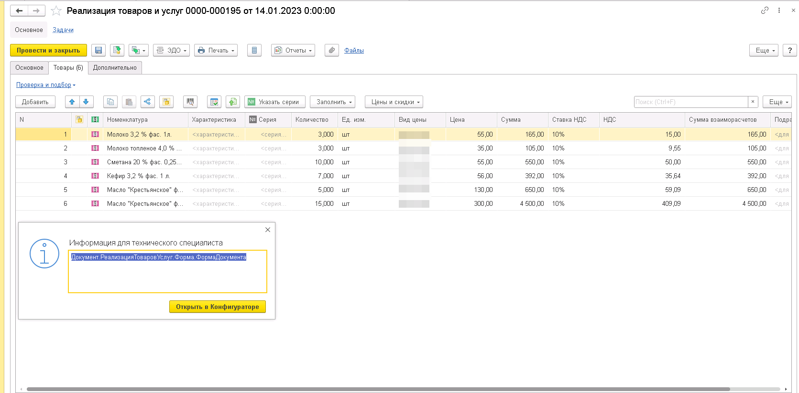Open the Цены и скидки dropdown
This screenshot has width=799, height=393.
(x=394, y=102)
